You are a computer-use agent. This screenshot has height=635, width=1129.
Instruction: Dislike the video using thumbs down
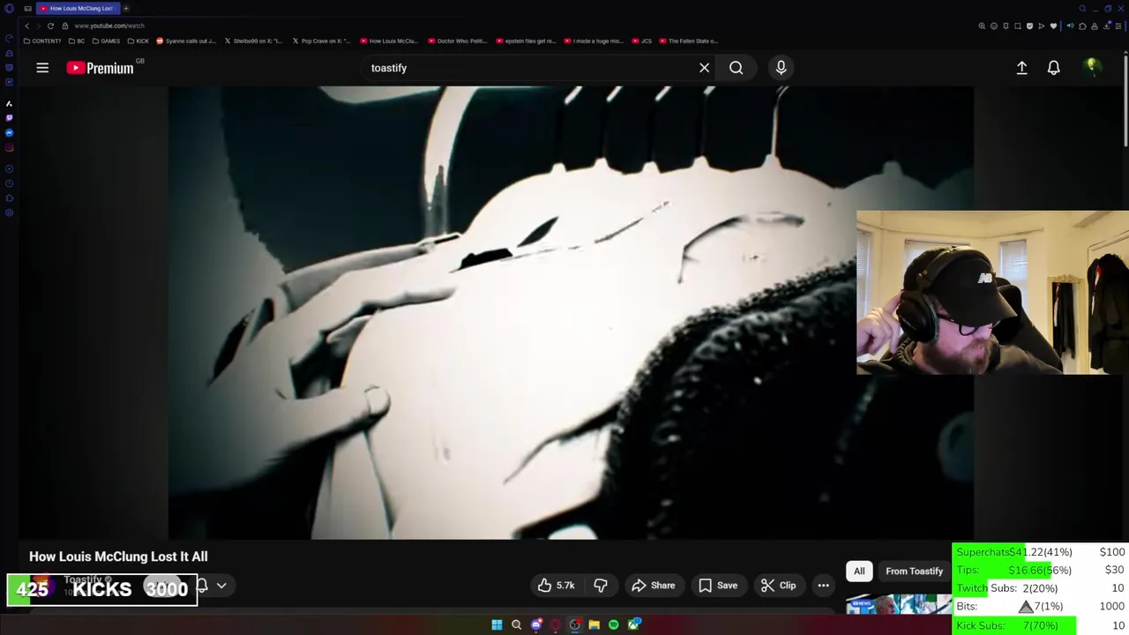[x=601, y=586]
